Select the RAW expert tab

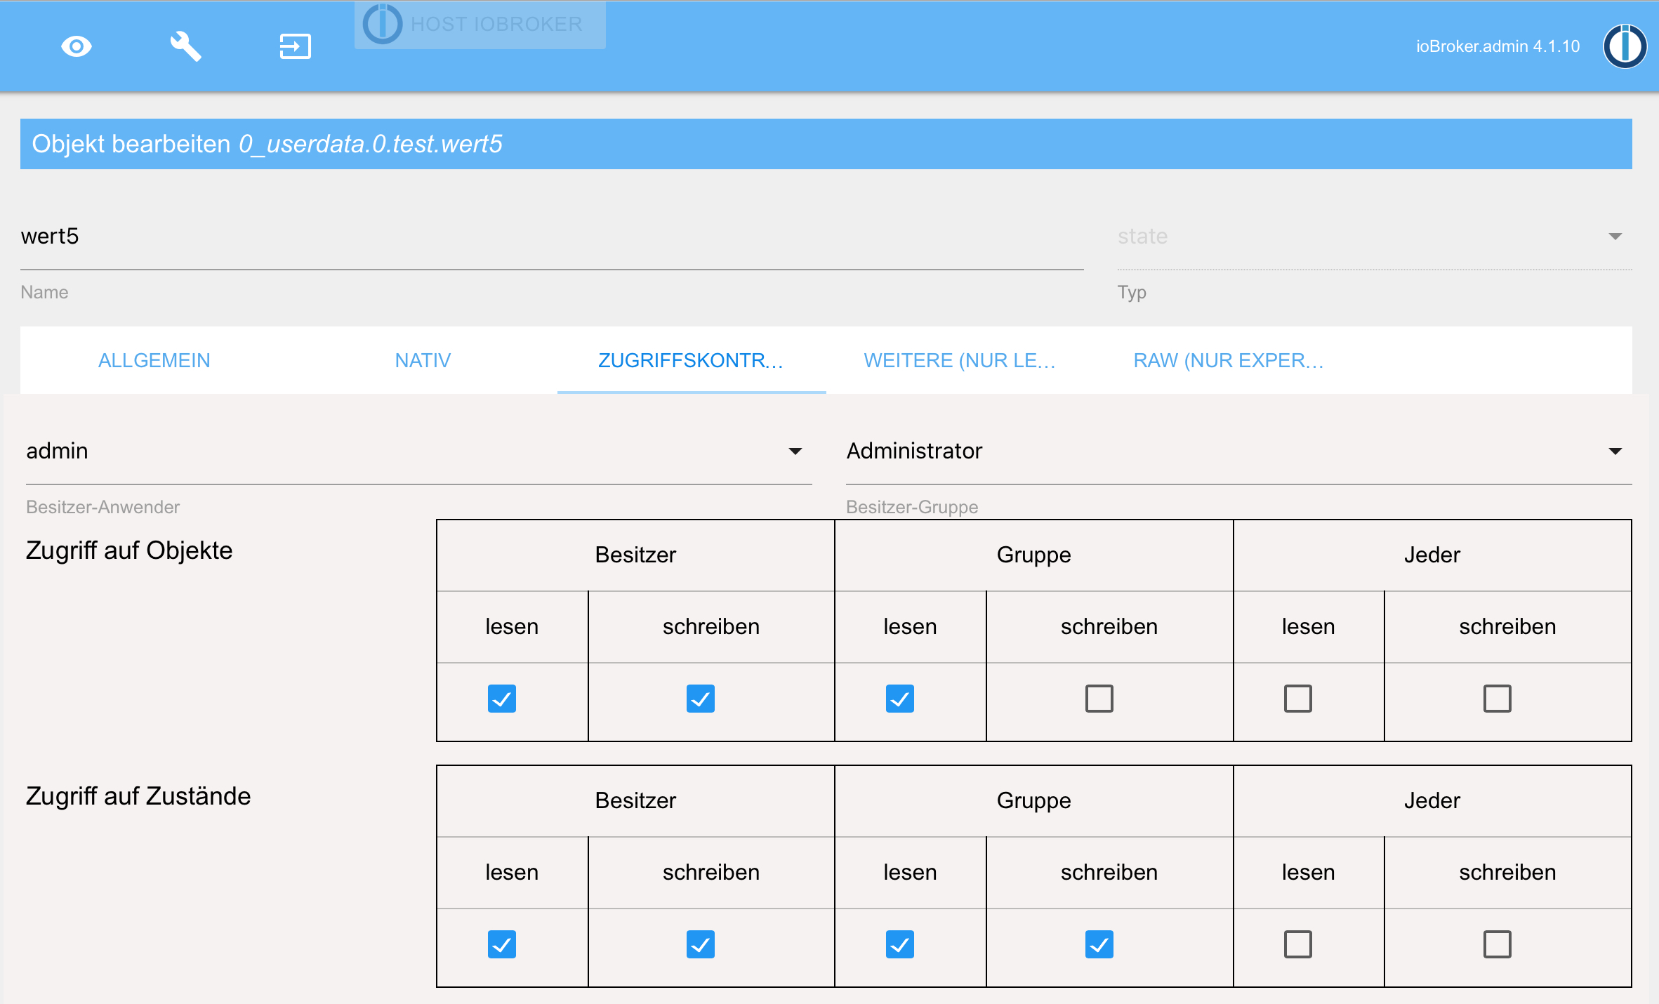point(1229,360)
